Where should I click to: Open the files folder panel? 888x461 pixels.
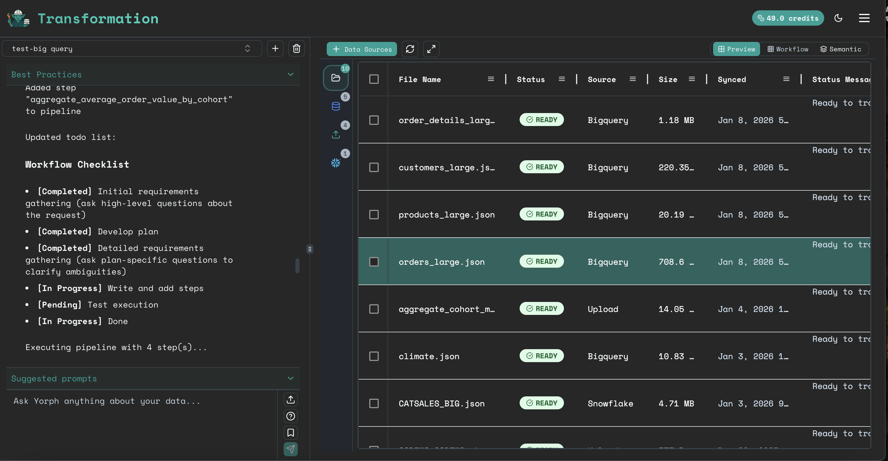335,77
